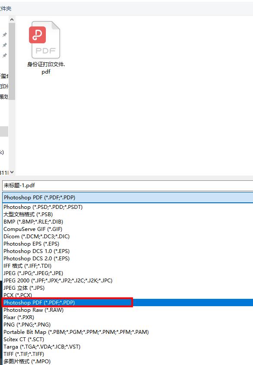This screenshot has width=253, height=365.
Task: Click the sidebar scroll down arrow
Action: (x=12, y=172)
